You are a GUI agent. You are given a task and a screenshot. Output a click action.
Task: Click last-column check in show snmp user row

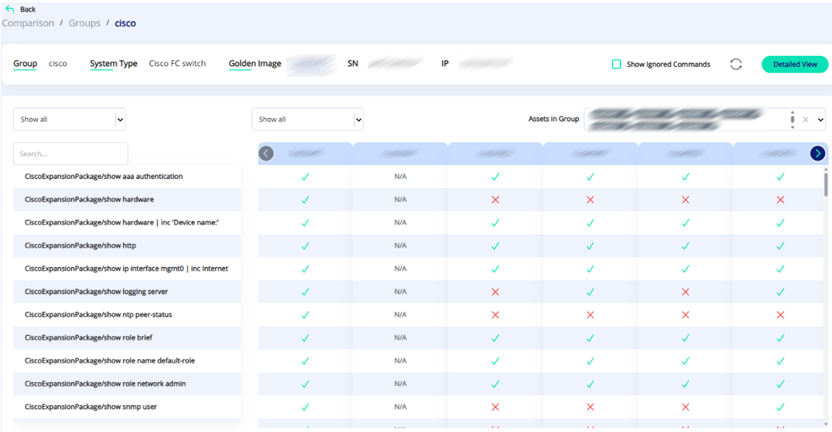[x=780, y=407]
